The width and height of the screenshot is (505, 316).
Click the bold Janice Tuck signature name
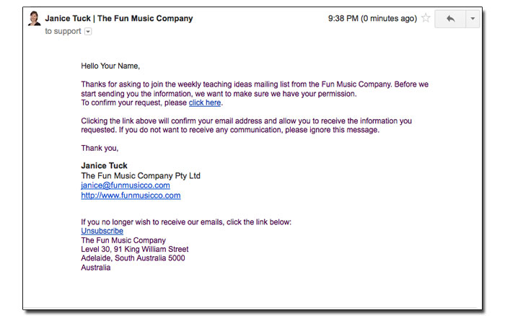(104, 166)
